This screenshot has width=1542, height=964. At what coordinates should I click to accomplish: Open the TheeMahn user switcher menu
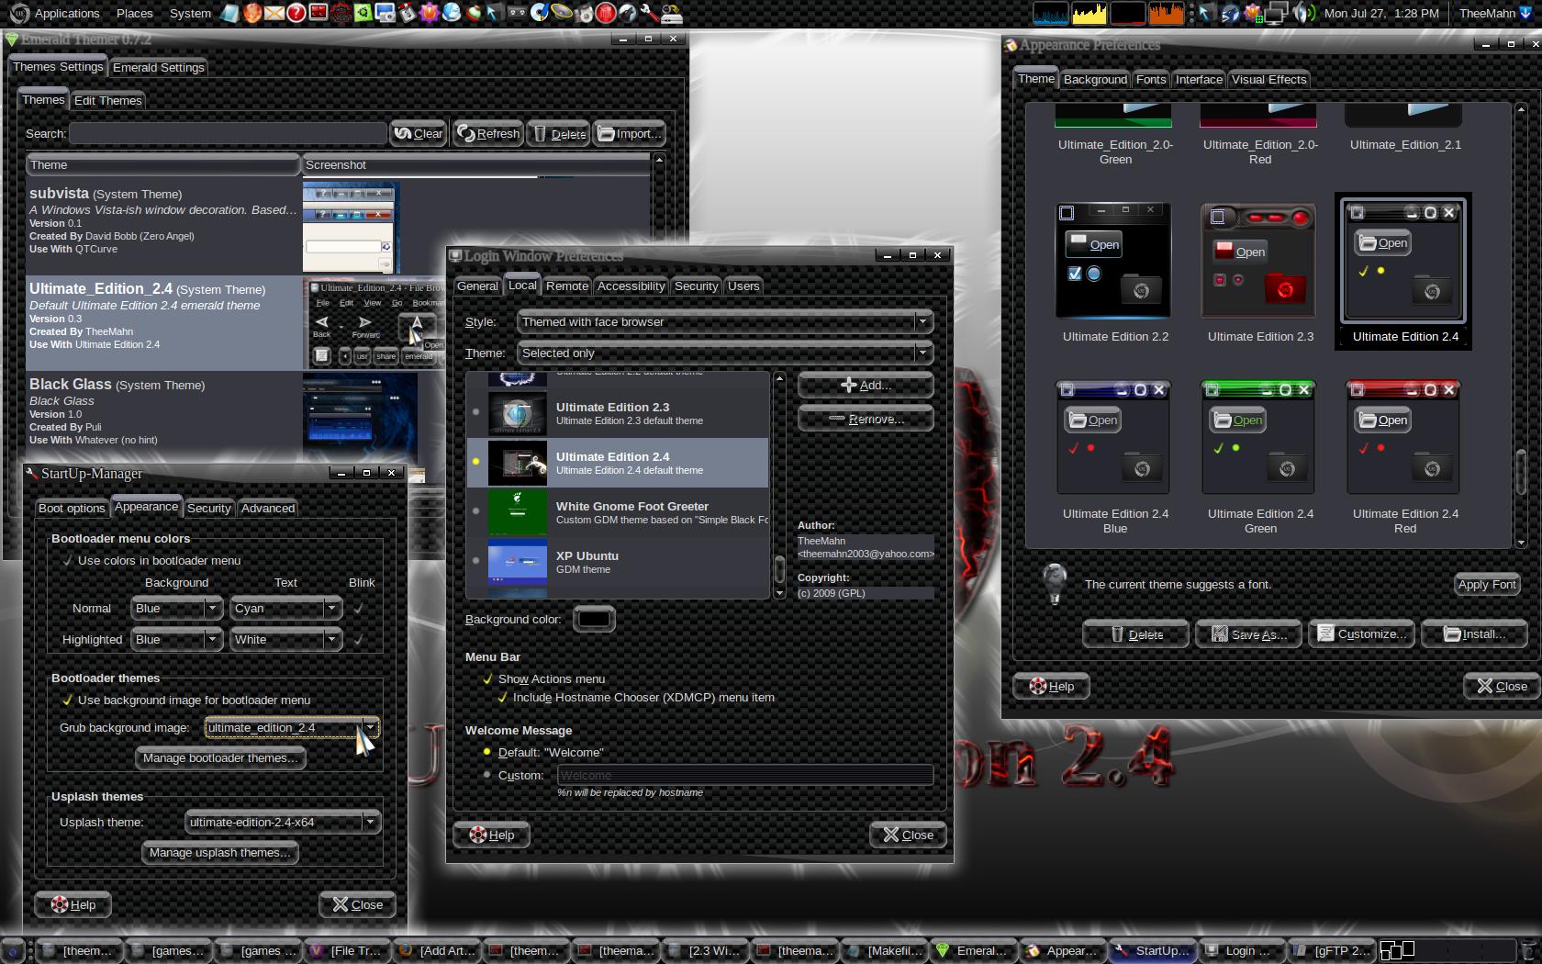(1495, 13)
